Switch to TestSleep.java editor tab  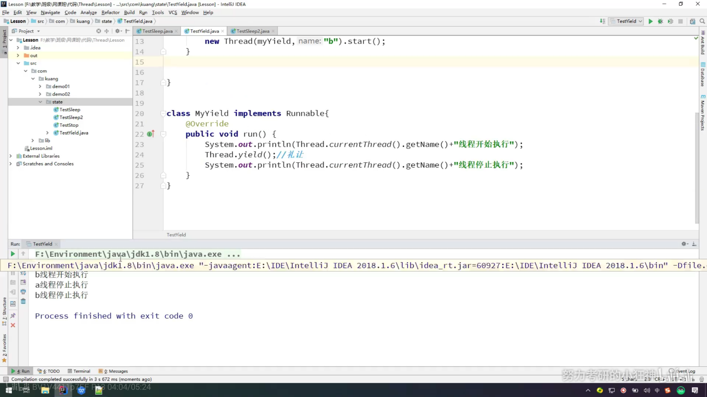point(157,31)
